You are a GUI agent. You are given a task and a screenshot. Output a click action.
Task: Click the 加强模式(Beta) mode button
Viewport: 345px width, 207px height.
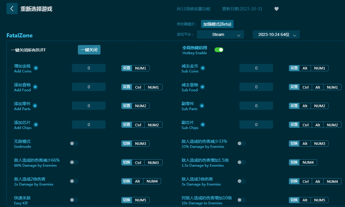[217, 24]
